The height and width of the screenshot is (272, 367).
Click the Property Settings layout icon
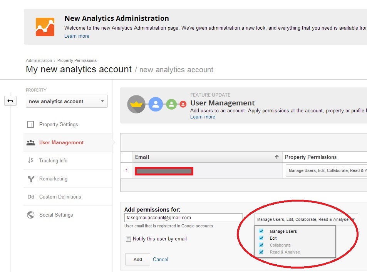click(30, 124)
